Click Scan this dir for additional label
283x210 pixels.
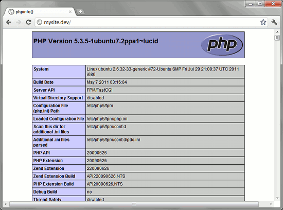[x=51, y=129]
